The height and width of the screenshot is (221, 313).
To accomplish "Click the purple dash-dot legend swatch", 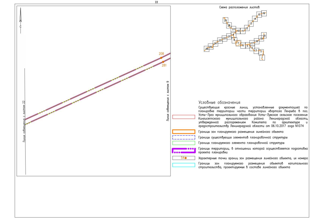I will coord(184,150).
